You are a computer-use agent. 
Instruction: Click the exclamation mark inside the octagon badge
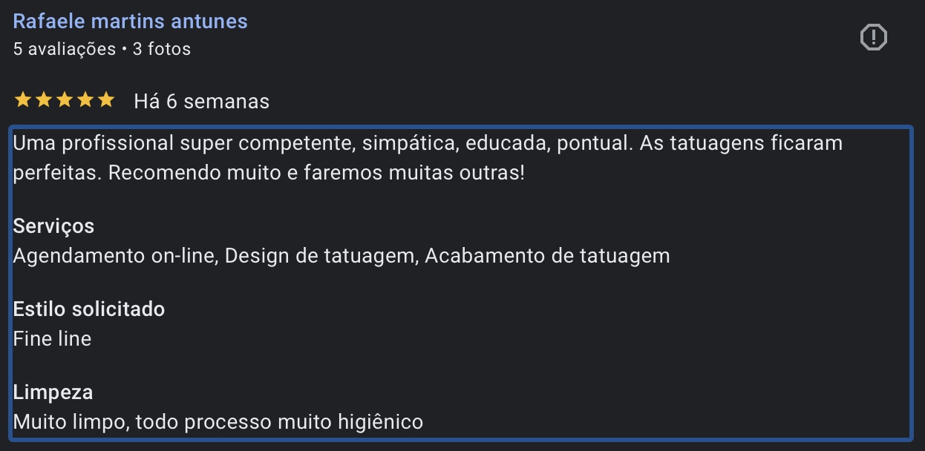873,36
